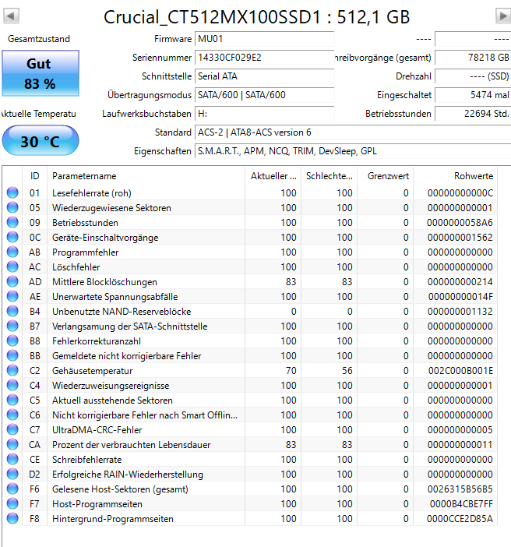Click worst value 56 in Gehäusetemperatur row

point(347,371)
